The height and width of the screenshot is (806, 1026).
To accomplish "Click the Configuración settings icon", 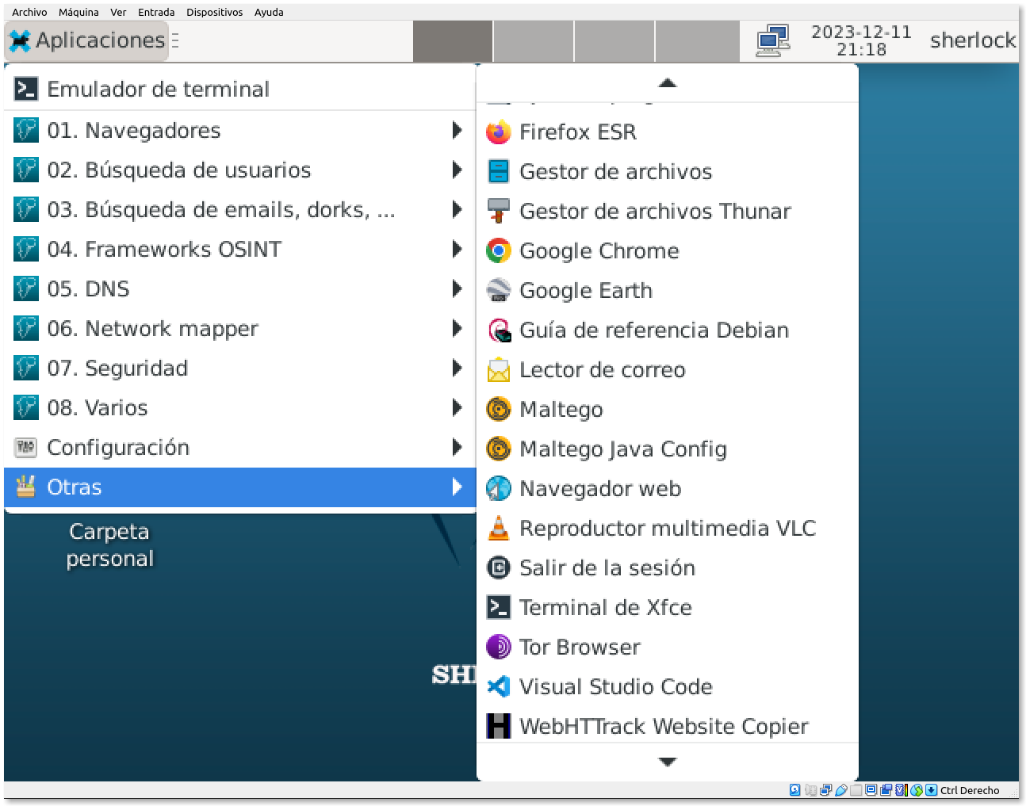I will coord(26,447).
